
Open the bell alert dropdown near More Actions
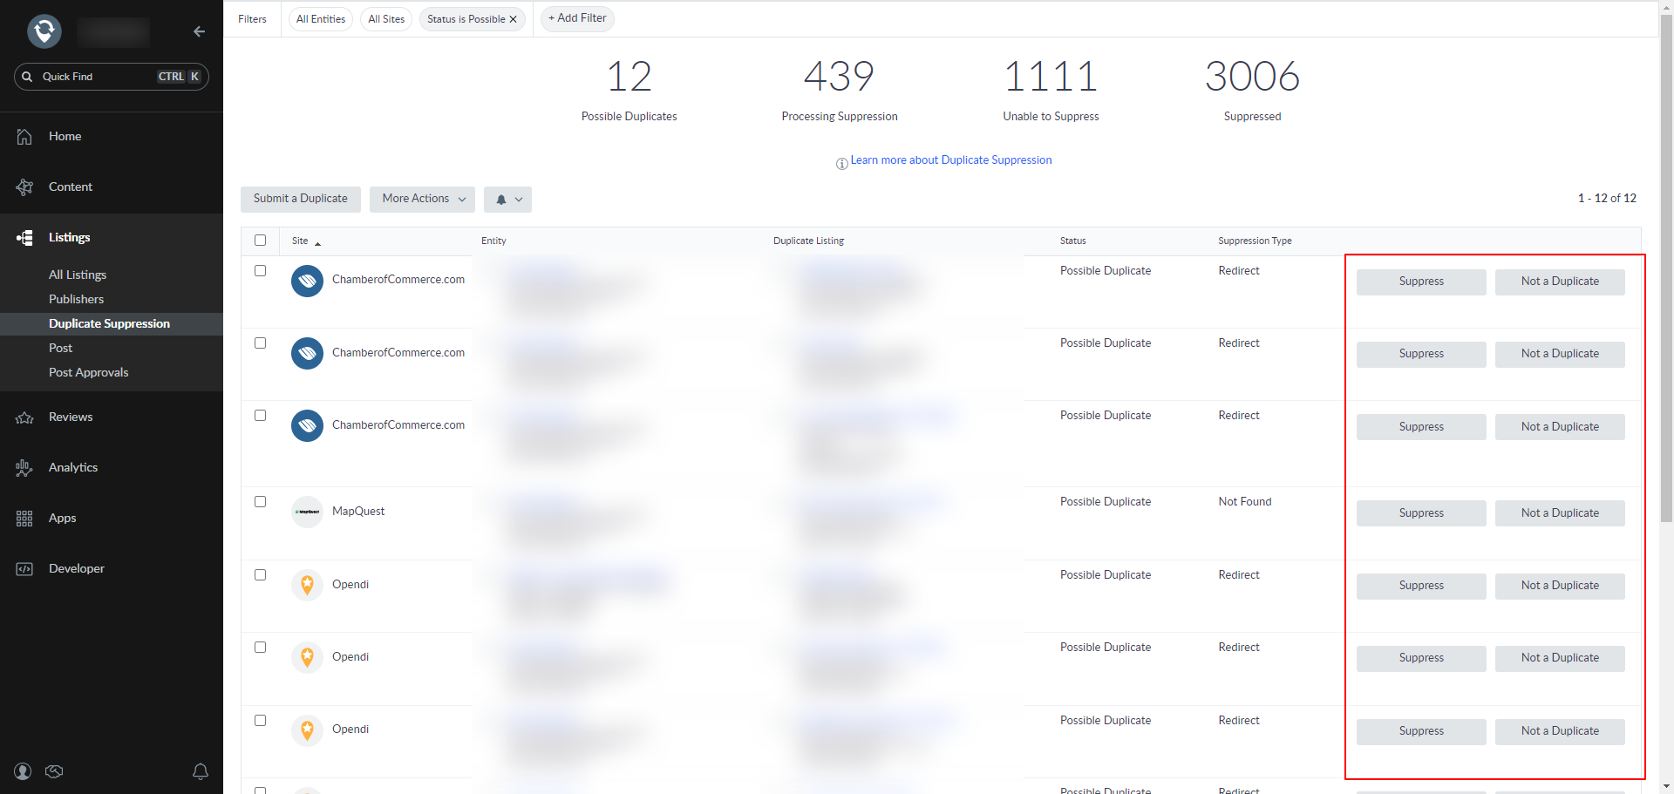pyautogui.click(x=508, y=200)
